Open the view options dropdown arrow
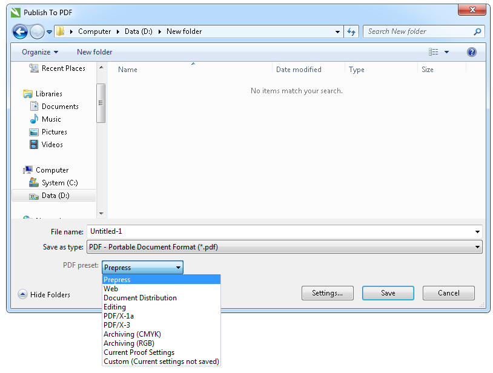 coord(446,52)
